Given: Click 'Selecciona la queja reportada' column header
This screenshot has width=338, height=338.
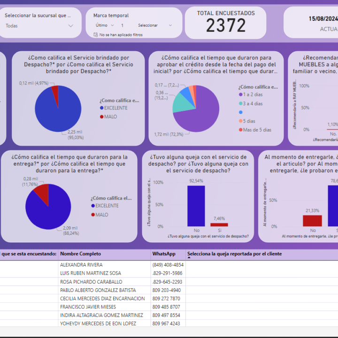Looking at the screenshot, I should (x=234, y=254).
